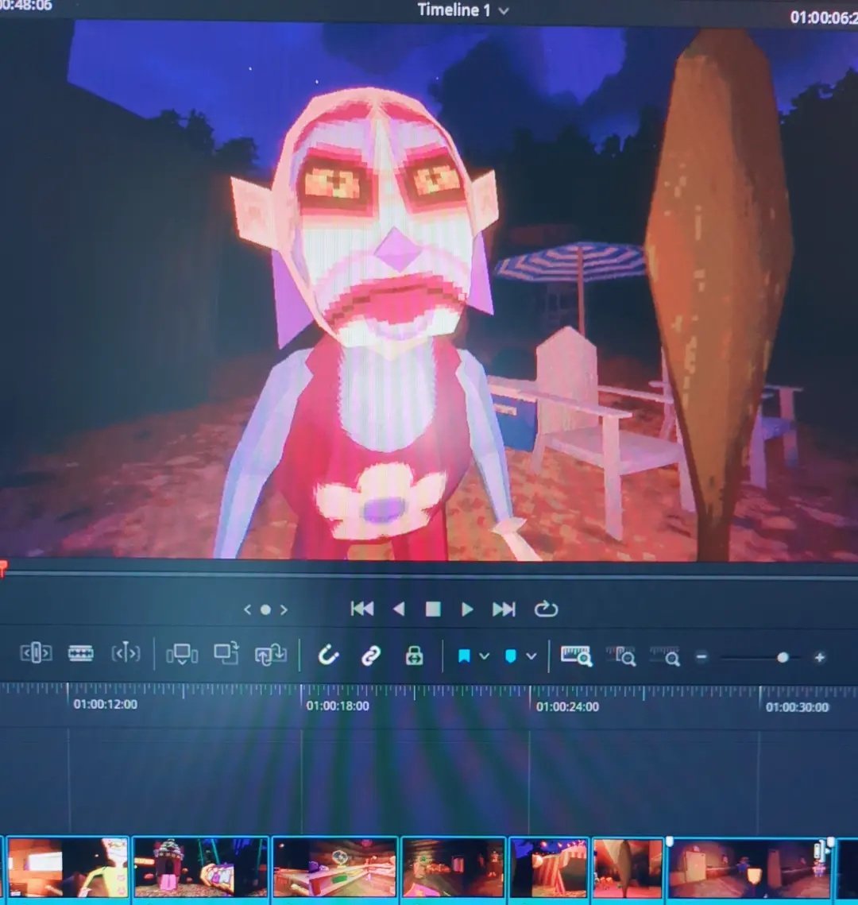Click Custom Zoom icon
This screenshot has height=905, width=858.
point(665,657)
